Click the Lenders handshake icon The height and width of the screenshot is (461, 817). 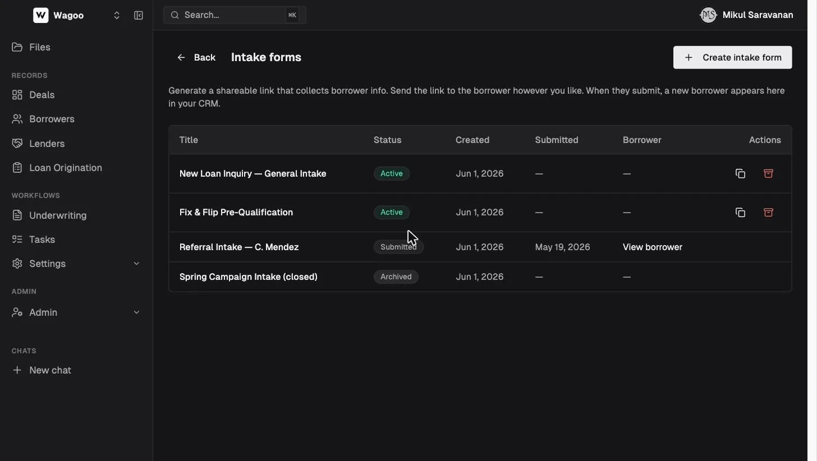(x=17, y=144)
